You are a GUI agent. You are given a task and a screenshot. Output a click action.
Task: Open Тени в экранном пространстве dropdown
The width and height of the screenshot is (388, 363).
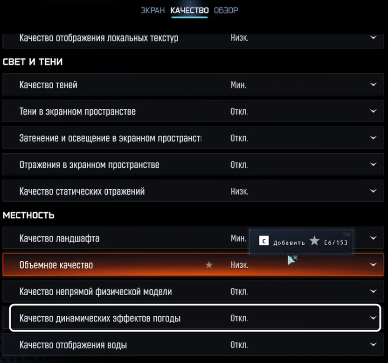(373, 111)
